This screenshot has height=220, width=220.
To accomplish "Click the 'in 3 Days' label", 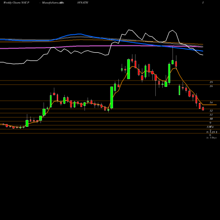I will [x=211, y=138].
